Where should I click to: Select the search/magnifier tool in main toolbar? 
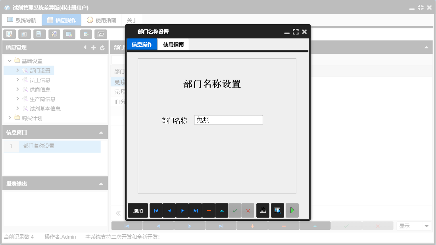pos(9,34)
